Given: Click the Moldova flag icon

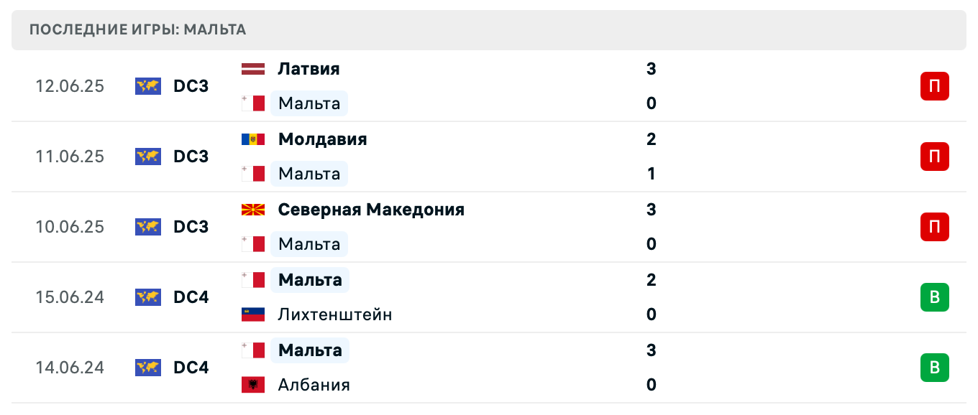Looking at the screenshot, I should [253, 139].
